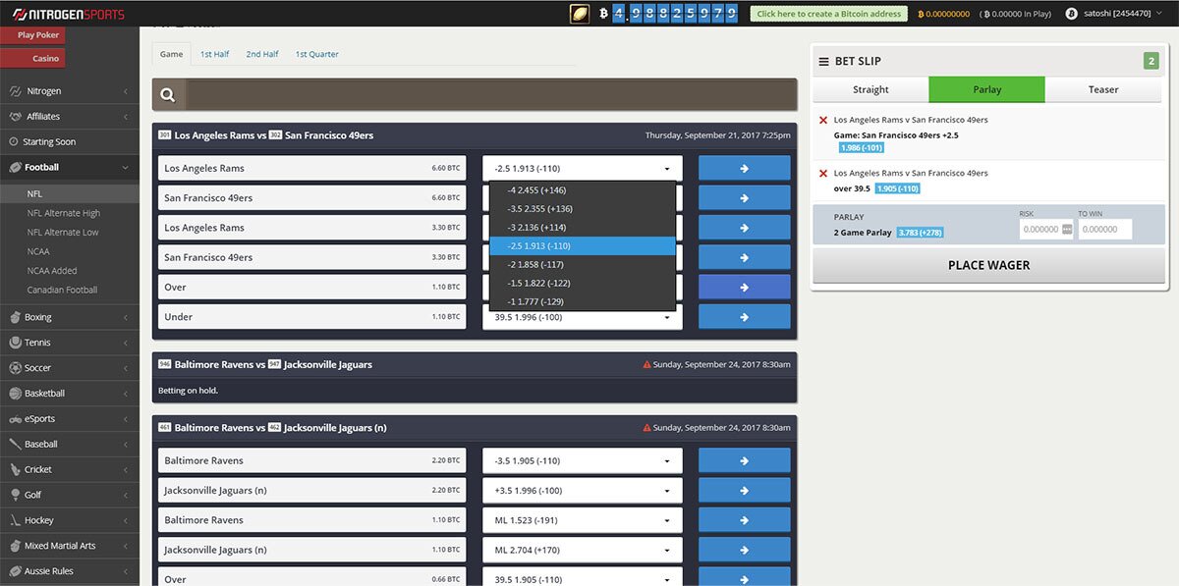Click the arrow for Los Angeles Rams 3.30 BTC row
This screenshot has width=1179, height=586.
pos(744,228)
